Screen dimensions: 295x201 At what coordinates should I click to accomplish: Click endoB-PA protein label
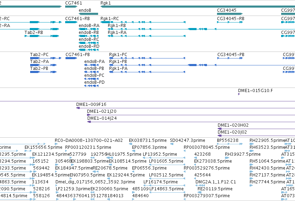point(94,62)
